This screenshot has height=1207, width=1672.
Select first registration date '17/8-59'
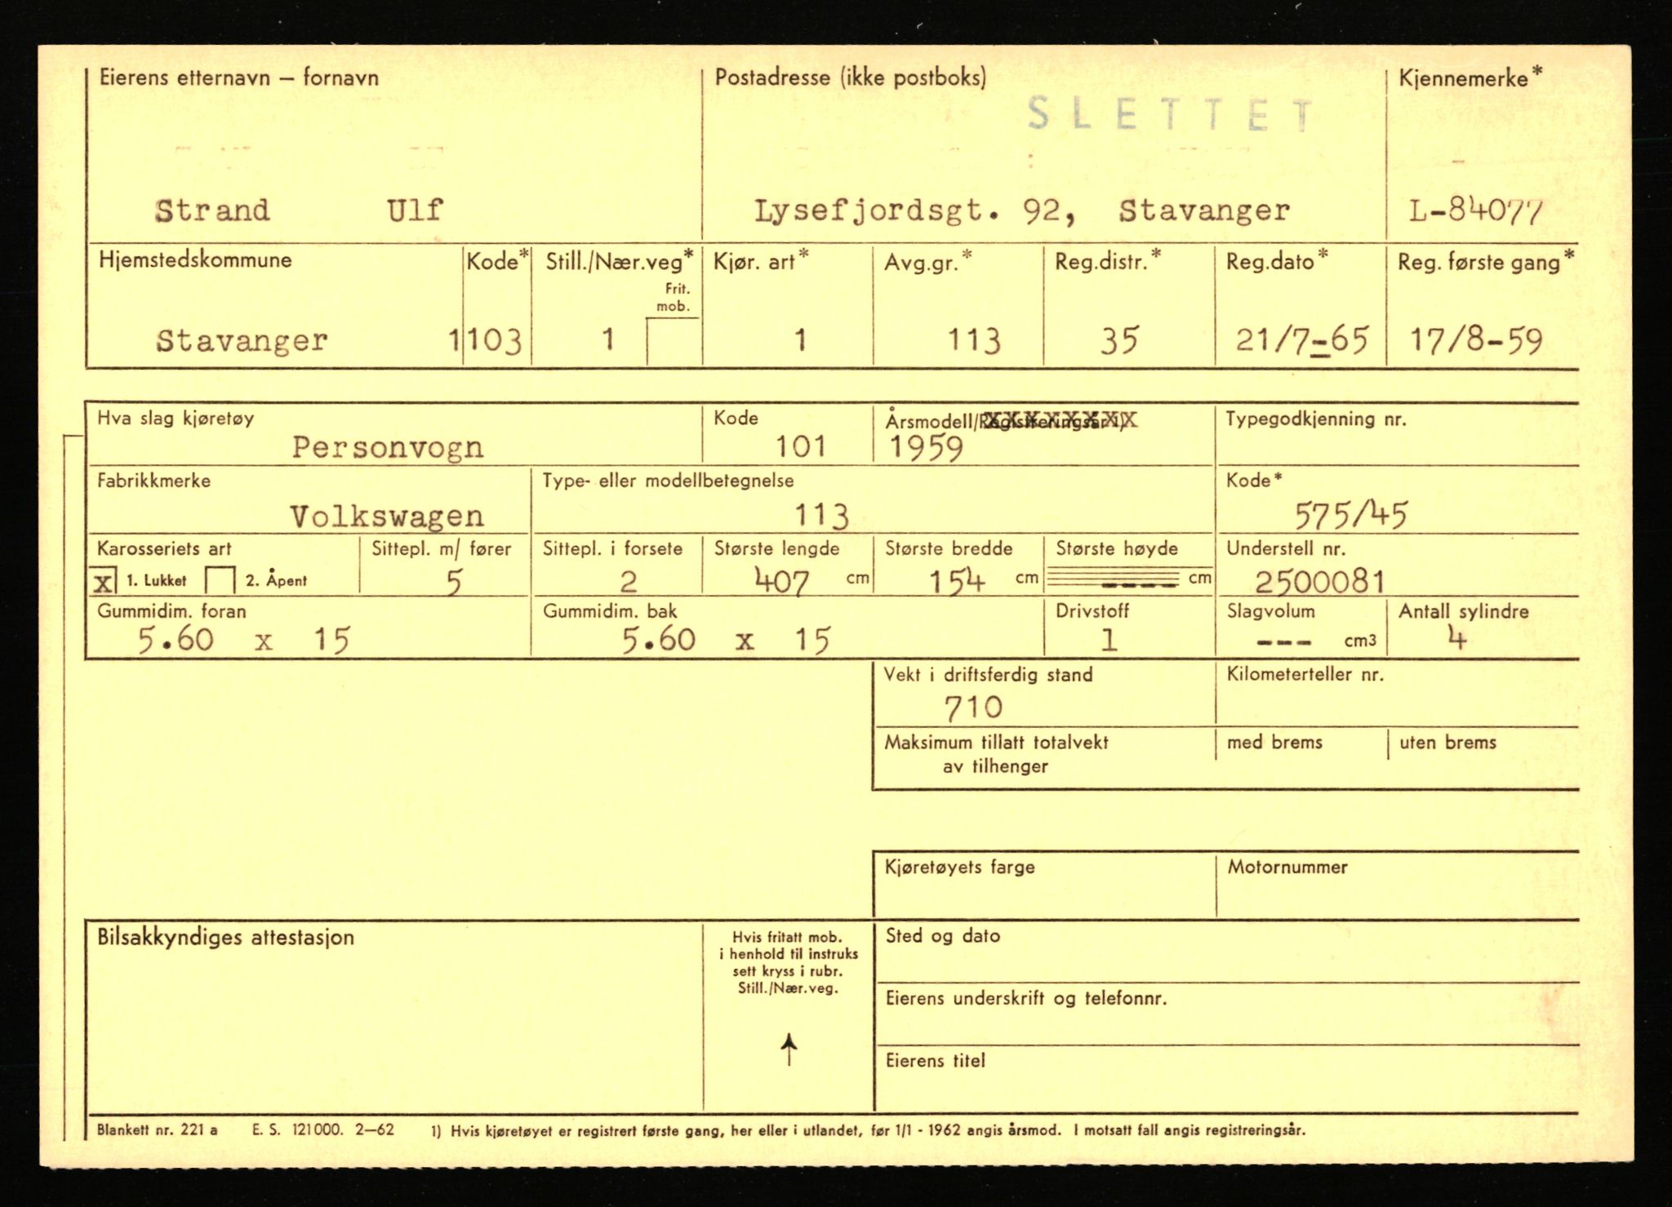(1476, 339)
